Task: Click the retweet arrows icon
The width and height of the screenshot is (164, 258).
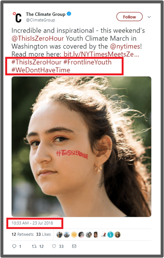Action: [34, 246]
